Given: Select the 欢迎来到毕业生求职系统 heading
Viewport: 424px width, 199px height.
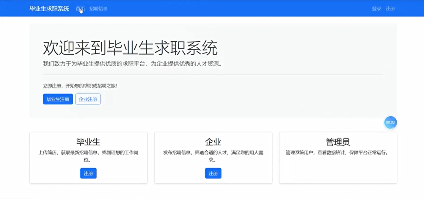Looking at the screenshot, I should [x=130, y=48].
